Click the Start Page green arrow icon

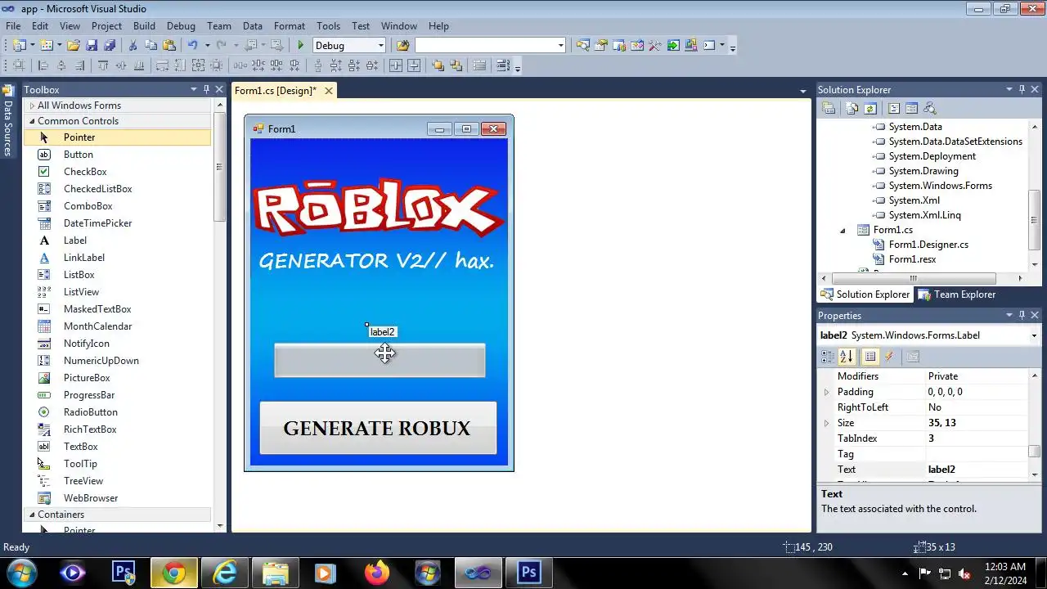pos(673,46)
